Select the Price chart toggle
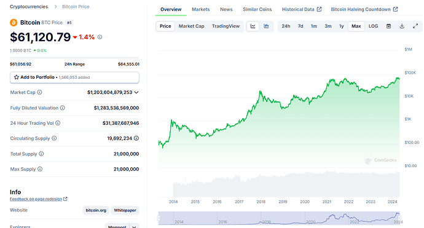 click(x=165, y=26)
